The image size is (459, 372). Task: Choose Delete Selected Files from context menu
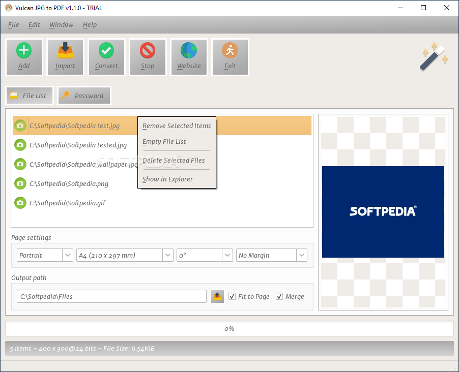click(177, 160)
